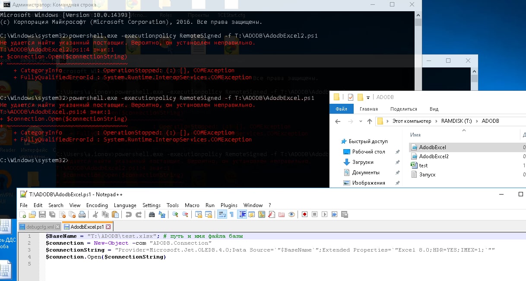526x281 pixels.
Task: Click Redo arrow in Notepad++ toolbar
Action: [x=139, y=214]
